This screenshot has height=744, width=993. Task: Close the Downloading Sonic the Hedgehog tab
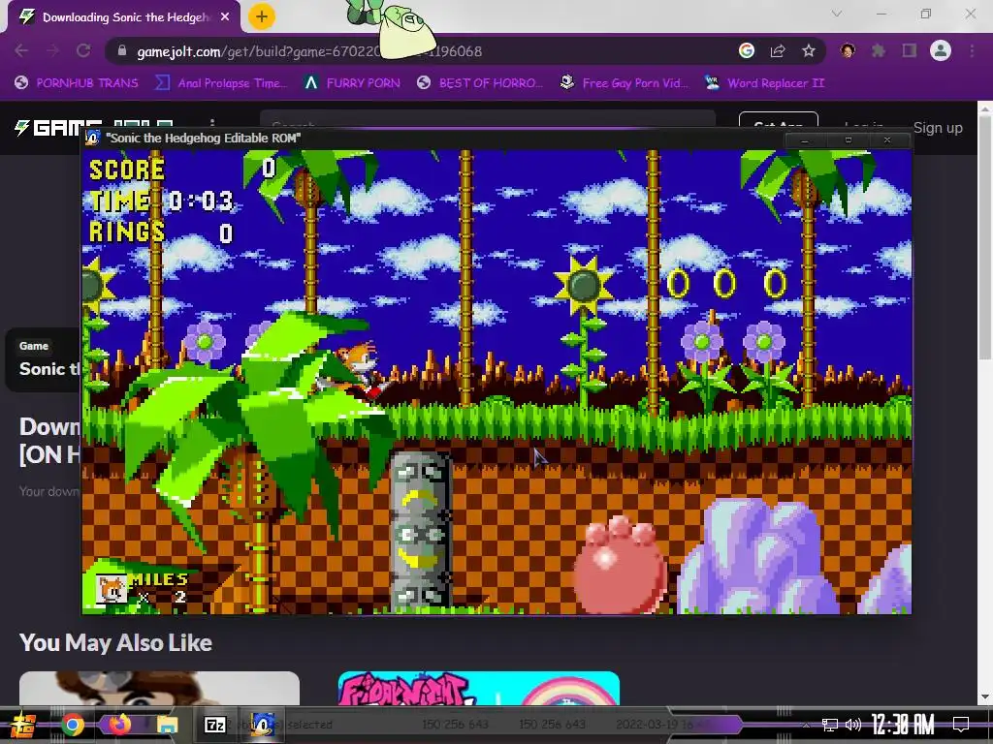pos(225,17)
